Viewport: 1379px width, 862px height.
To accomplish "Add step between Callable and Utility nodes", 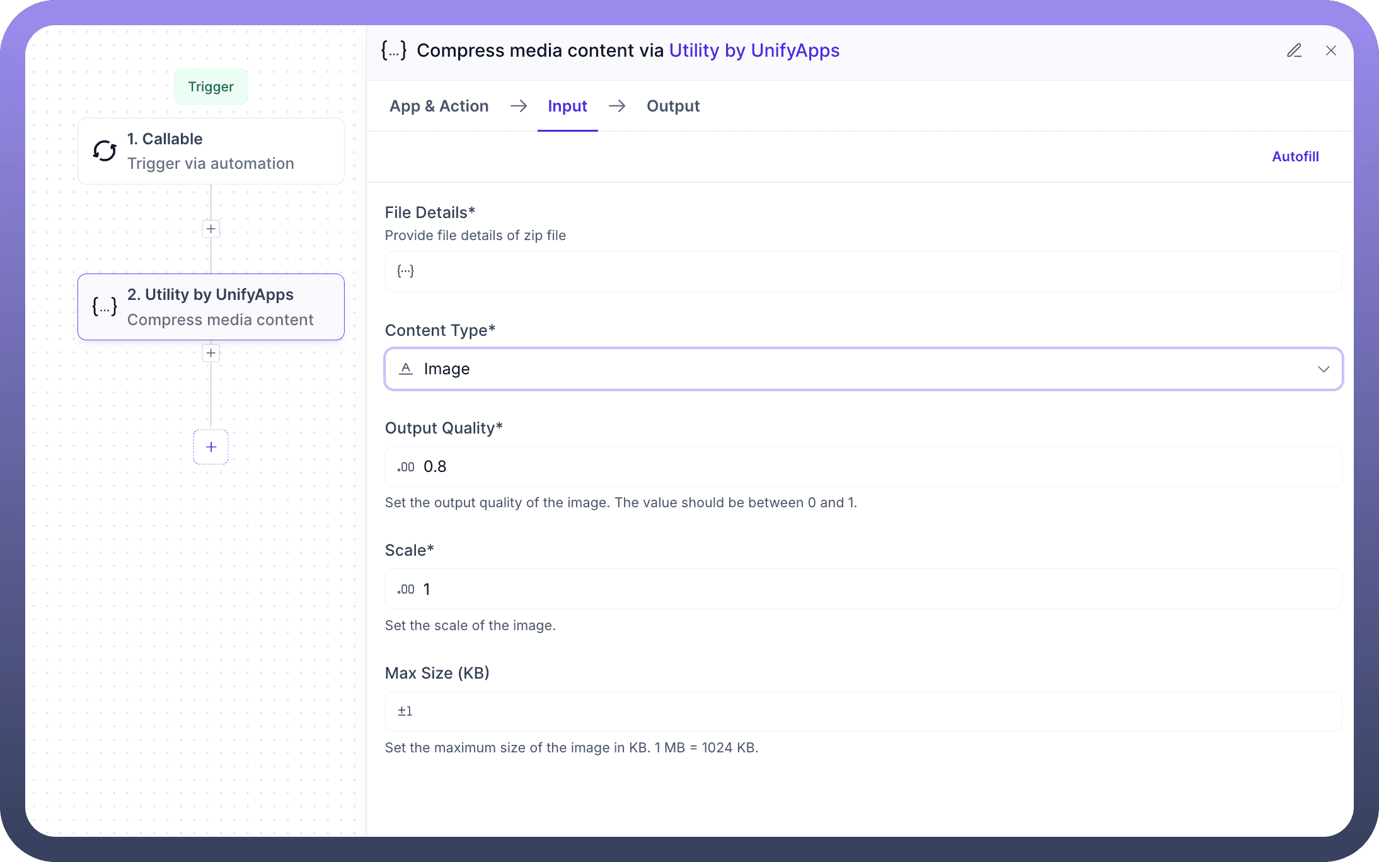I will point(211,229).
